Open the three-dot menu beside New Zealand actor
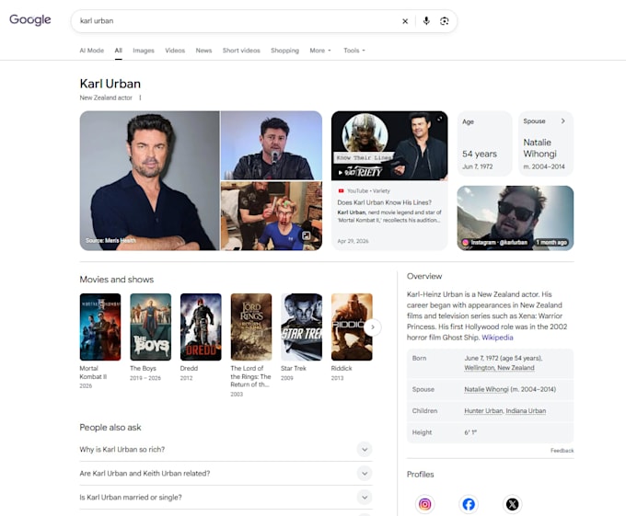Viewport: 626px width, 516px height. tap(140, 97)
